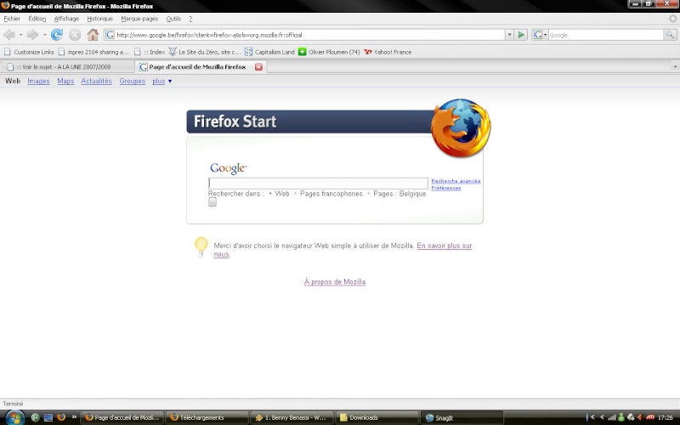This screenshot has width=680, height=425.
Task: Switch to Benny Benassi Winamp taskbar button
Action: 292,417
